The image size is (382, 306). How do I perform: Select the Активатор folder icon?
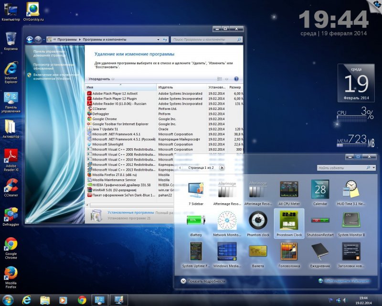coord(11,129)
